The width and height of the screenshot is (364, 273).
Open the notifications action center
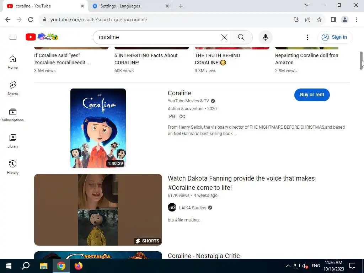point(352,266)
